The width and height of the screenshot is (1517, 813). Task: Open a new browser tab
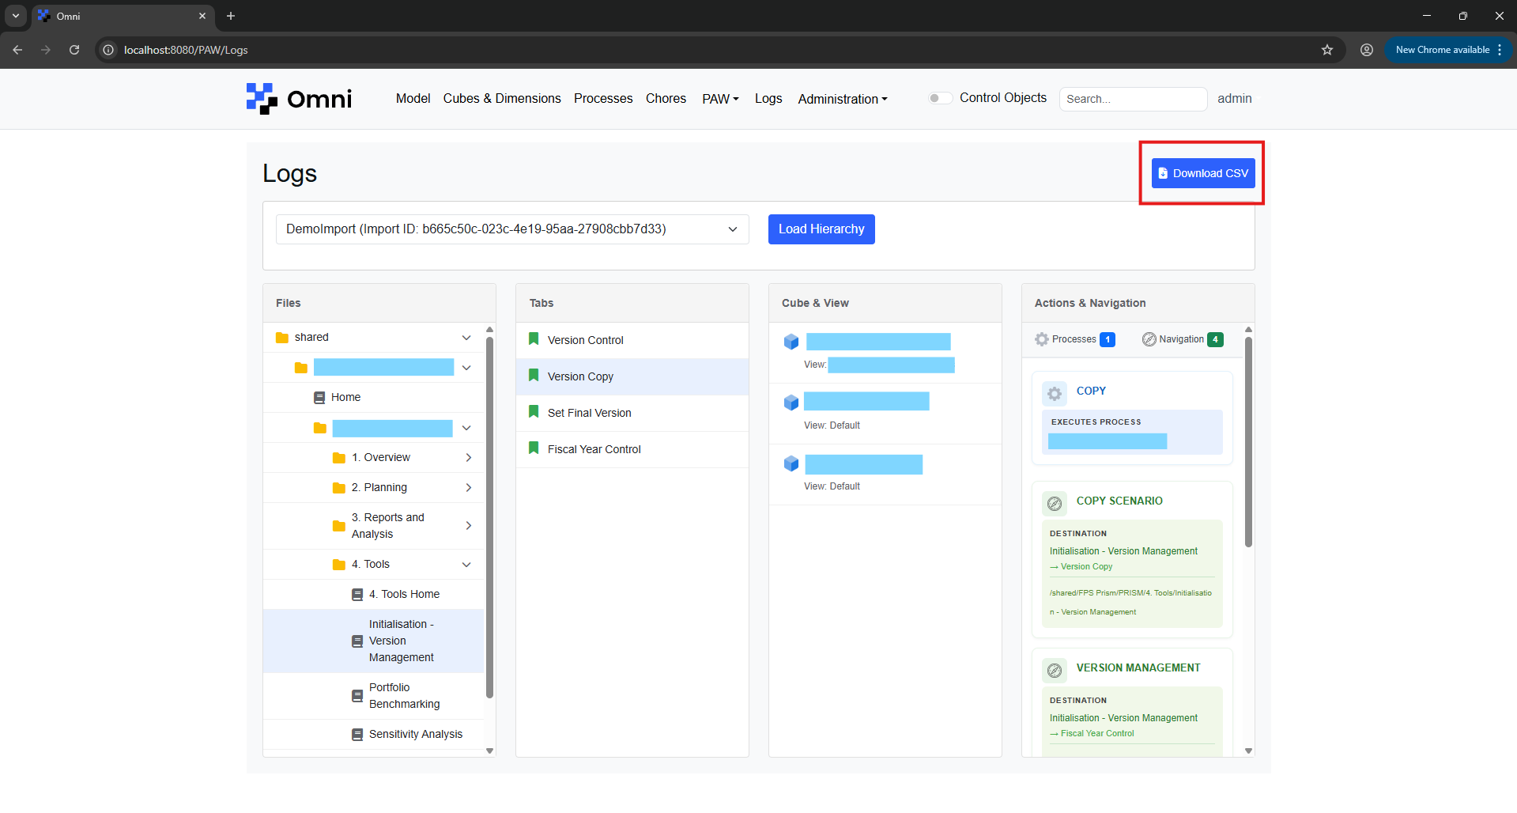coord(231,16)
